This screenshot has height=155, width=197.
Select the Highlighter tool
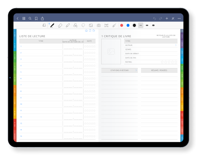point(68,25)
